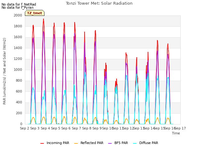Click the y-axis title PAR / Net and Solar
The width and height of the screenshot is (199, 149).
[4, 71]
